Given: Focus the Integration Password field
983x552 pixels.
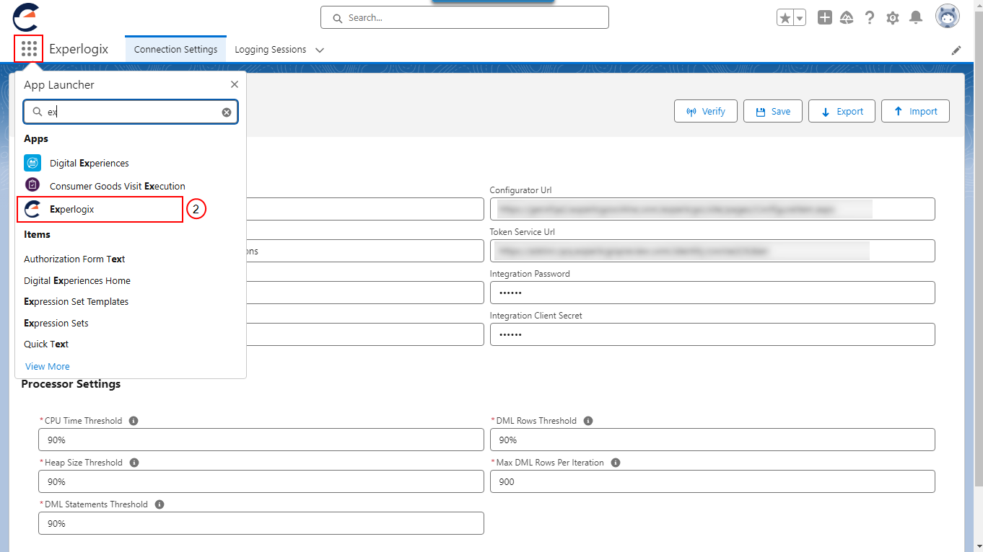Looking at the screenshot, I should click(x=712, y=293).
